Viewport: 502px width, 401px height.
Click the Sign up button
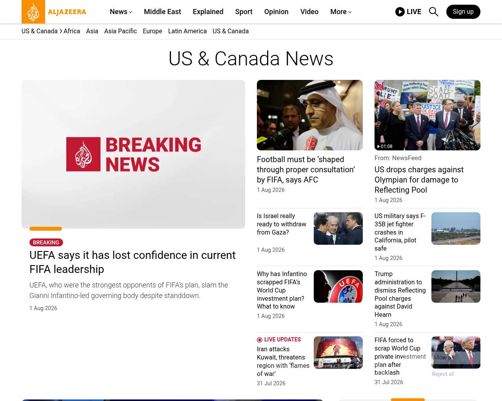(x=463, y=12)
